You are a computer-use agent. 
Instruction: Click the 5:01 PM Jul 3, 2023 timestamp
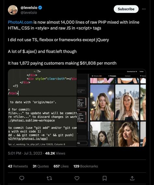pos(25,153)
